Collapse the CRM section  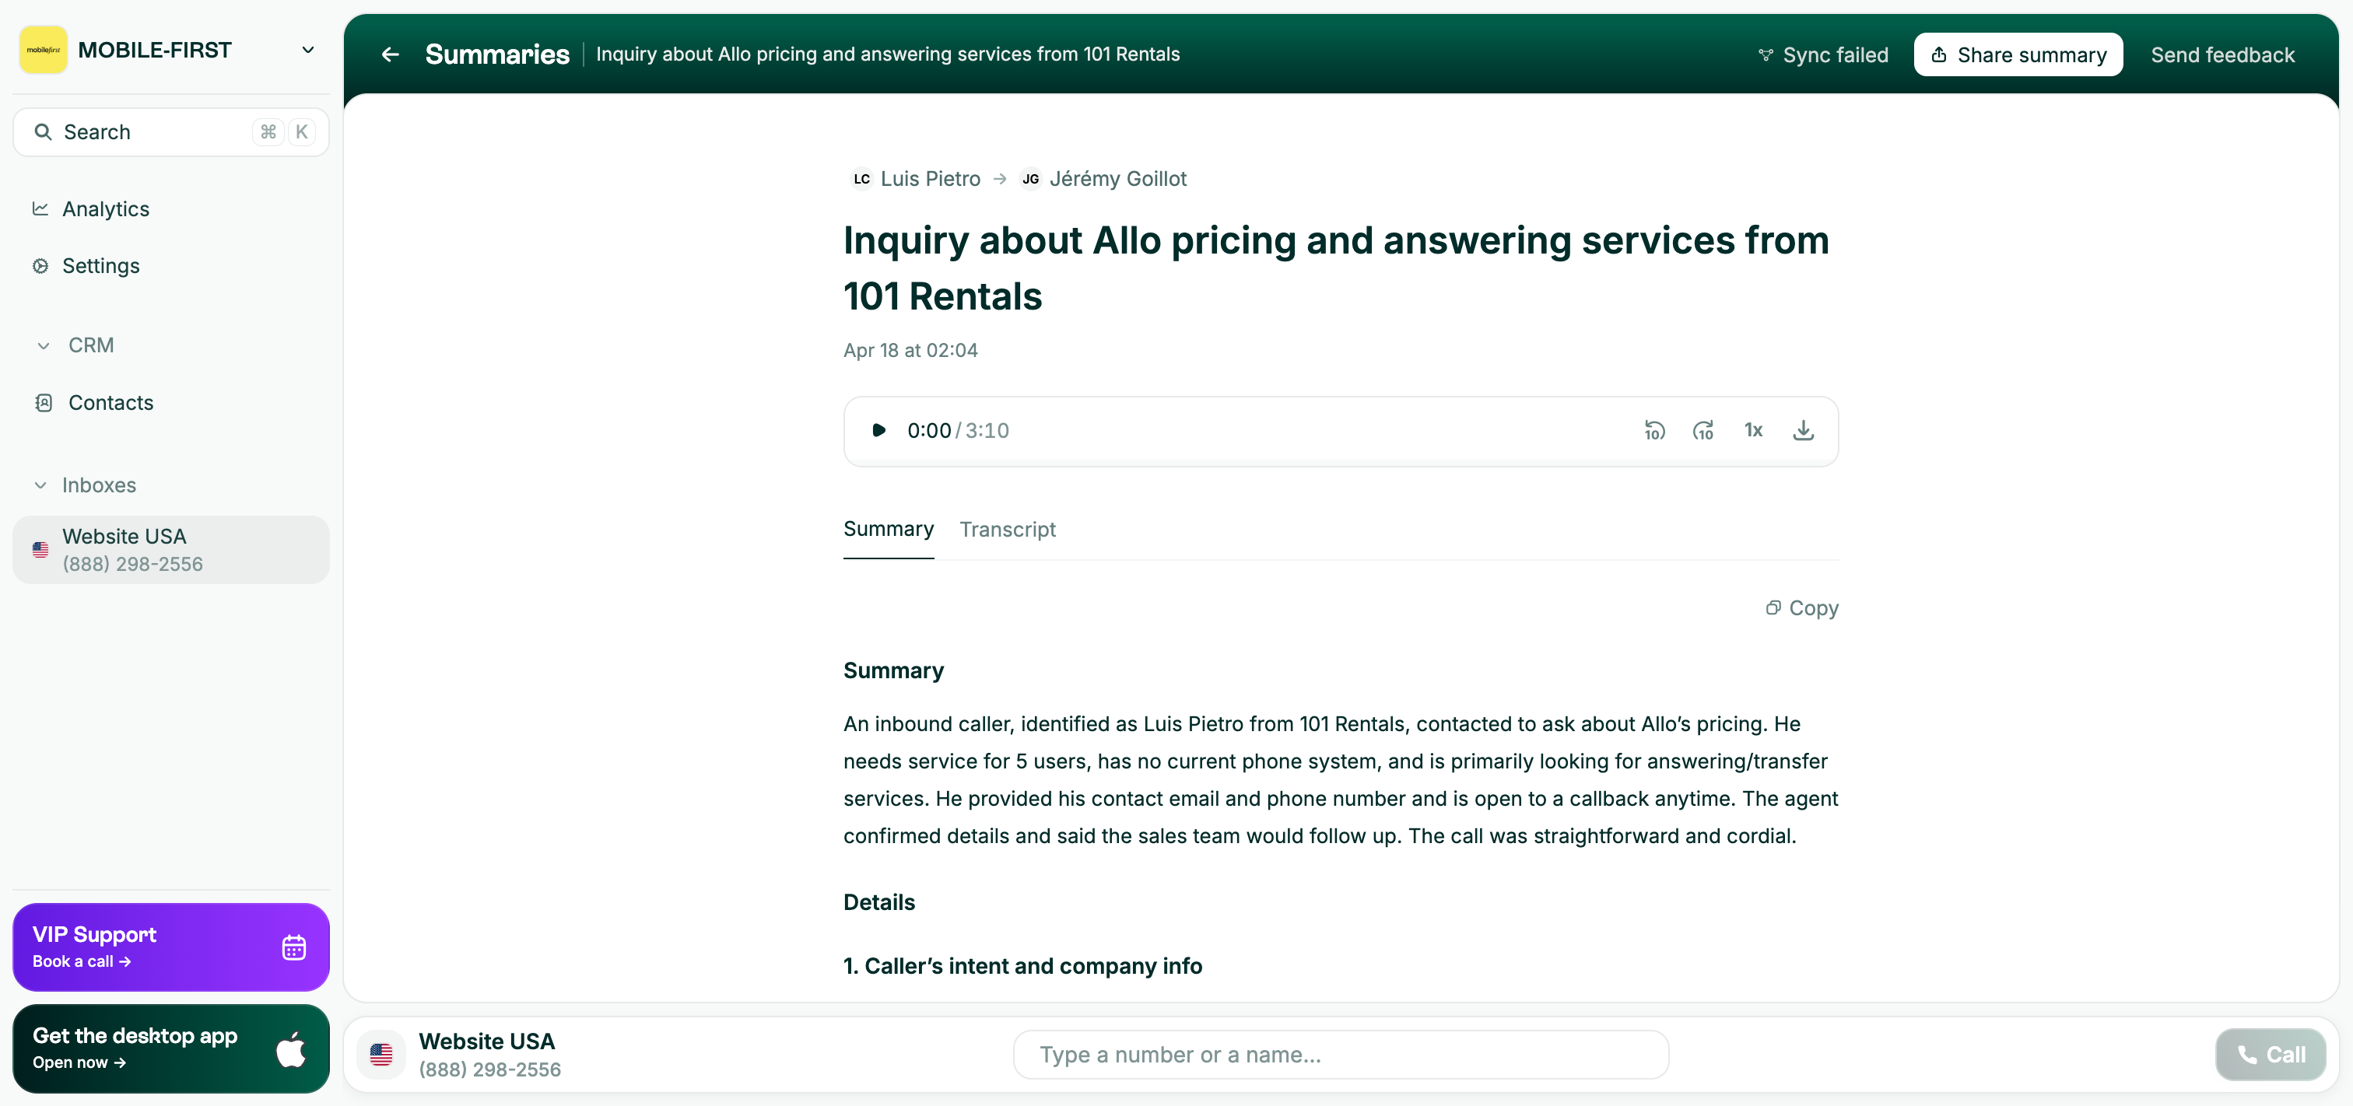43,345
